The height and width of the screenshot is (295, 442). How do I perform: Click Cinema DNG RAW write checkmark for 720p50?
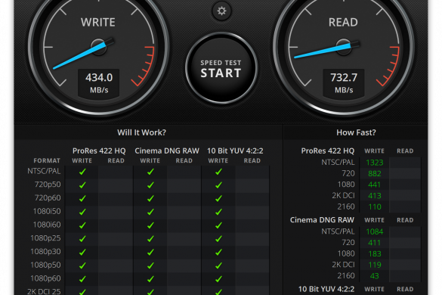click(x=150, y=185)
